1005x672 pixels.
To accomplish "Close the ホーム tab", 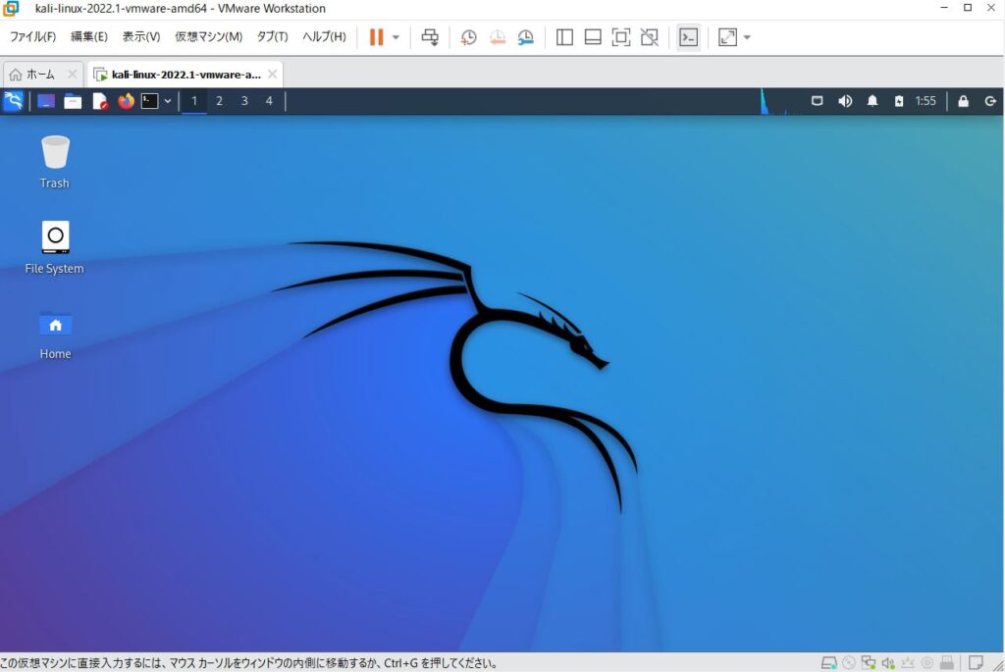I will tap(73, 75).
